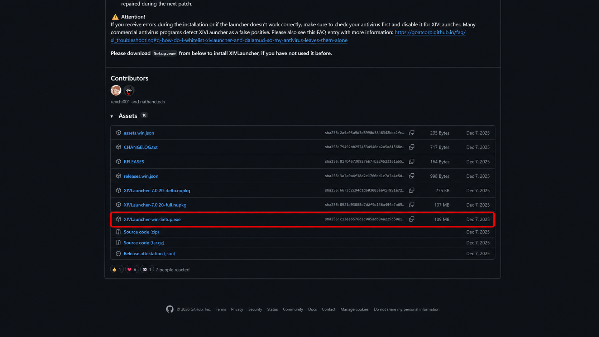This screenshot has height=337, width=599.
Task: Copy sha256 hash for XIVLauncher-win-Setup.exe
Action: pos(412,219)
